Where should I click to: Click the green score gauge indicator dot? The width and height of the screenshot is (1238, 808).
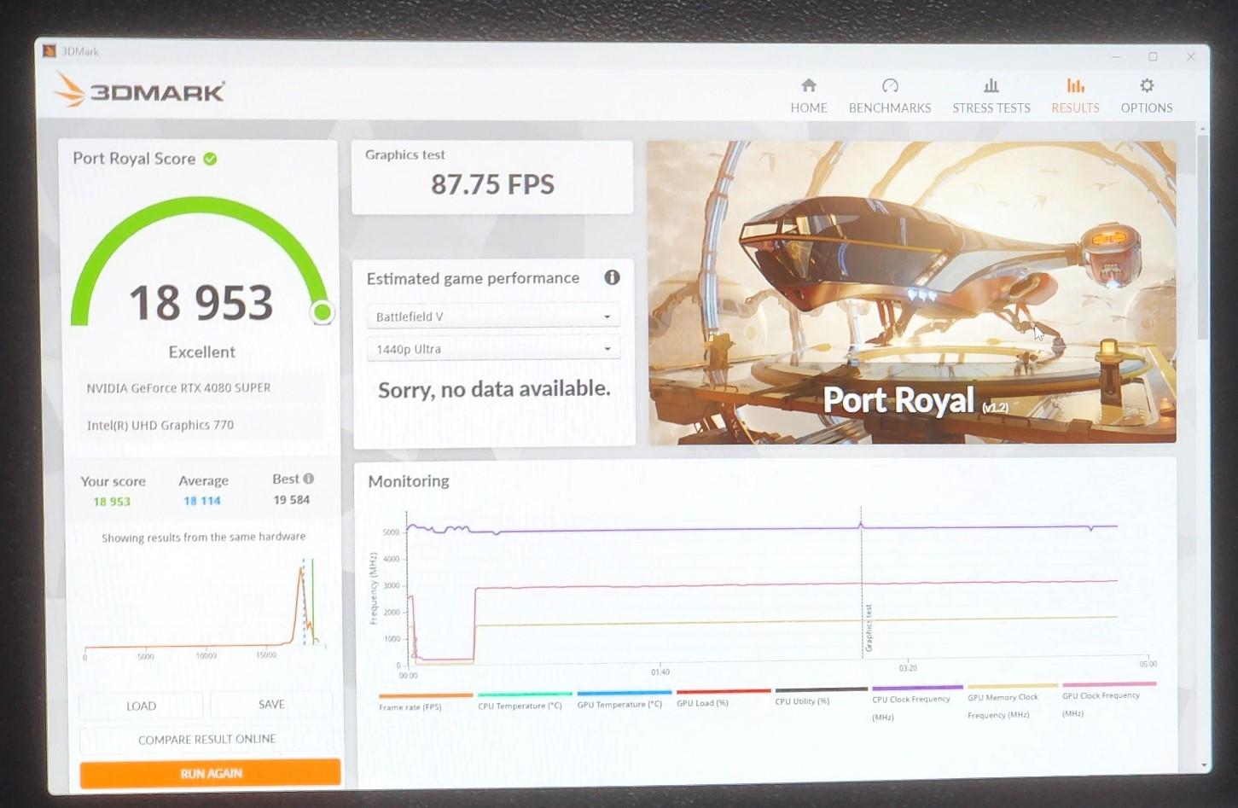click(322, 312)
